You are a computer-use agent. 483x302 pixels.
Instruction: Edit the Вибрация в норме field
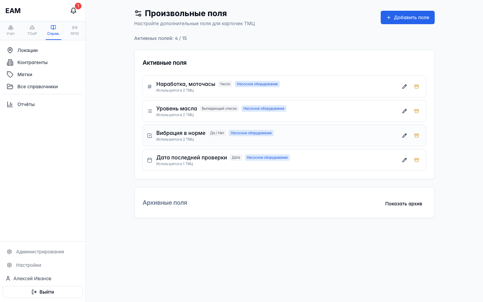point(405,136)
